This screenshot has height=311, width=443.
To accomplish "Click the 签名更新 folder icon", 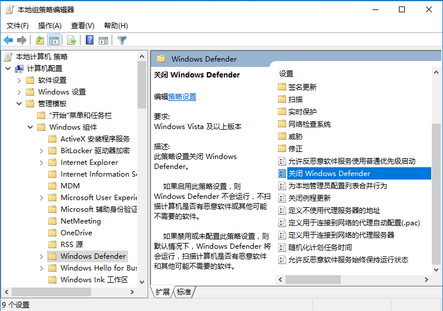I will pyautogui.click(x=281, y=86).
